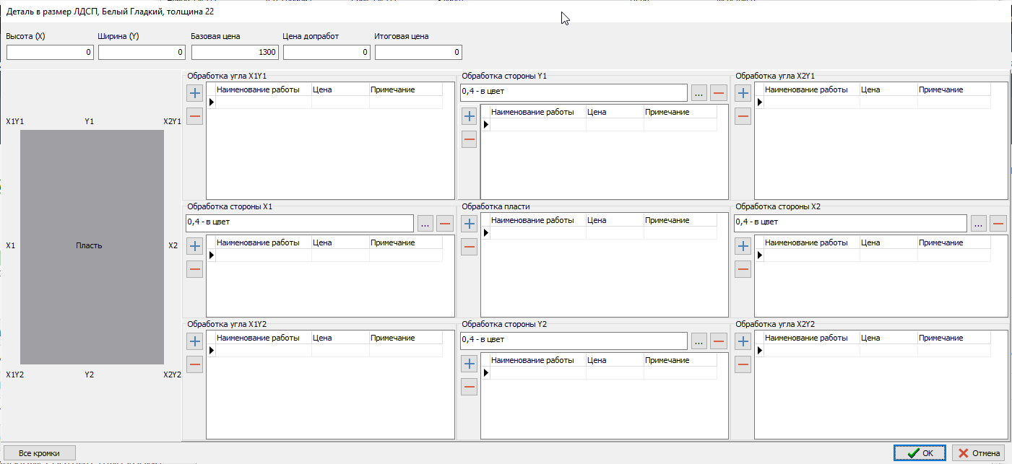
Task: Open the edge picker for side X1
Action: pos(425,223)
